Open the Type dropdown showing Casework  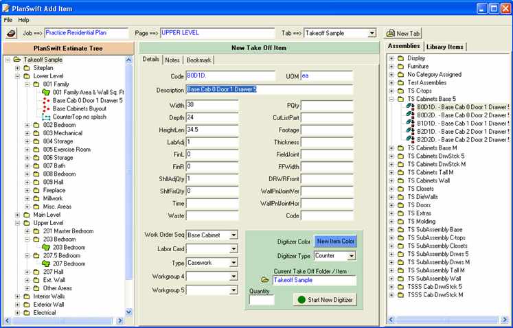pyautogui.click(x=233, y=263)
